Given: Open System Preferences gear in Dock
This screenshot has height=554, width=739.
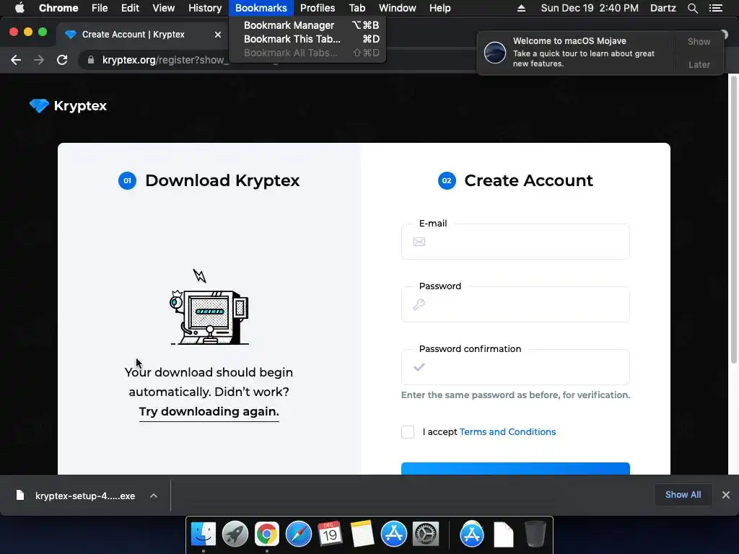Looking at the screenshot, I should 426,535.
